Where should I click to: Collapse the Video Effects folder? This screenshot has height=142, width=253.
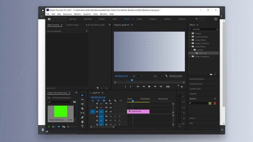point(190,47)
